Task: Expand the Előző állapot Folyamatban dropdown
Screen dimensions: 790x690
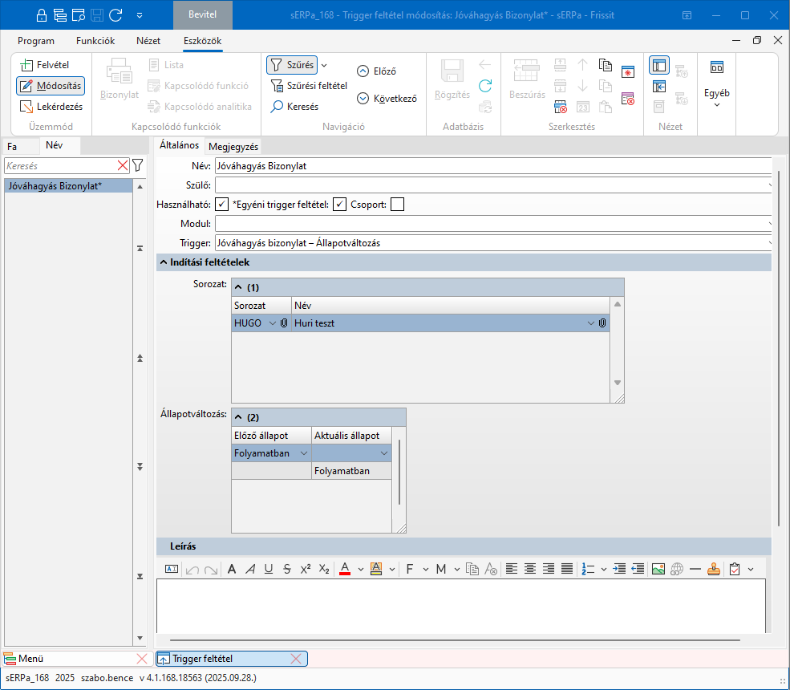Action: 304,453
